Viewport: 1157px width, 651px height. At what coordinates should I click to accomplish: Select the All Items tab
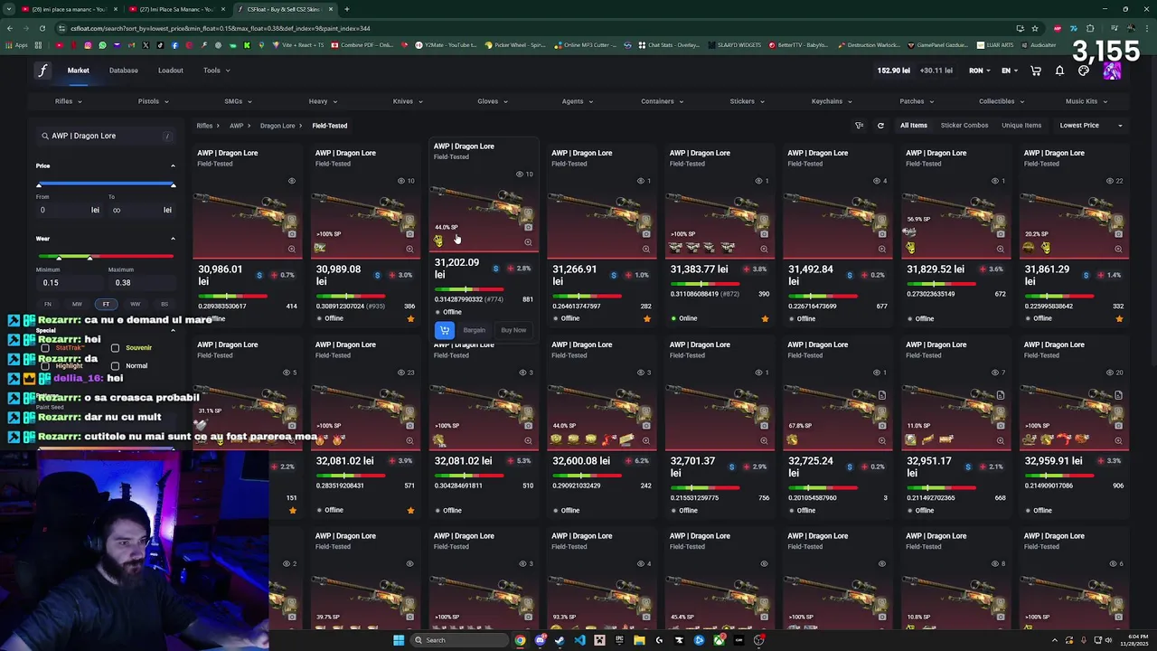(914, 126)
